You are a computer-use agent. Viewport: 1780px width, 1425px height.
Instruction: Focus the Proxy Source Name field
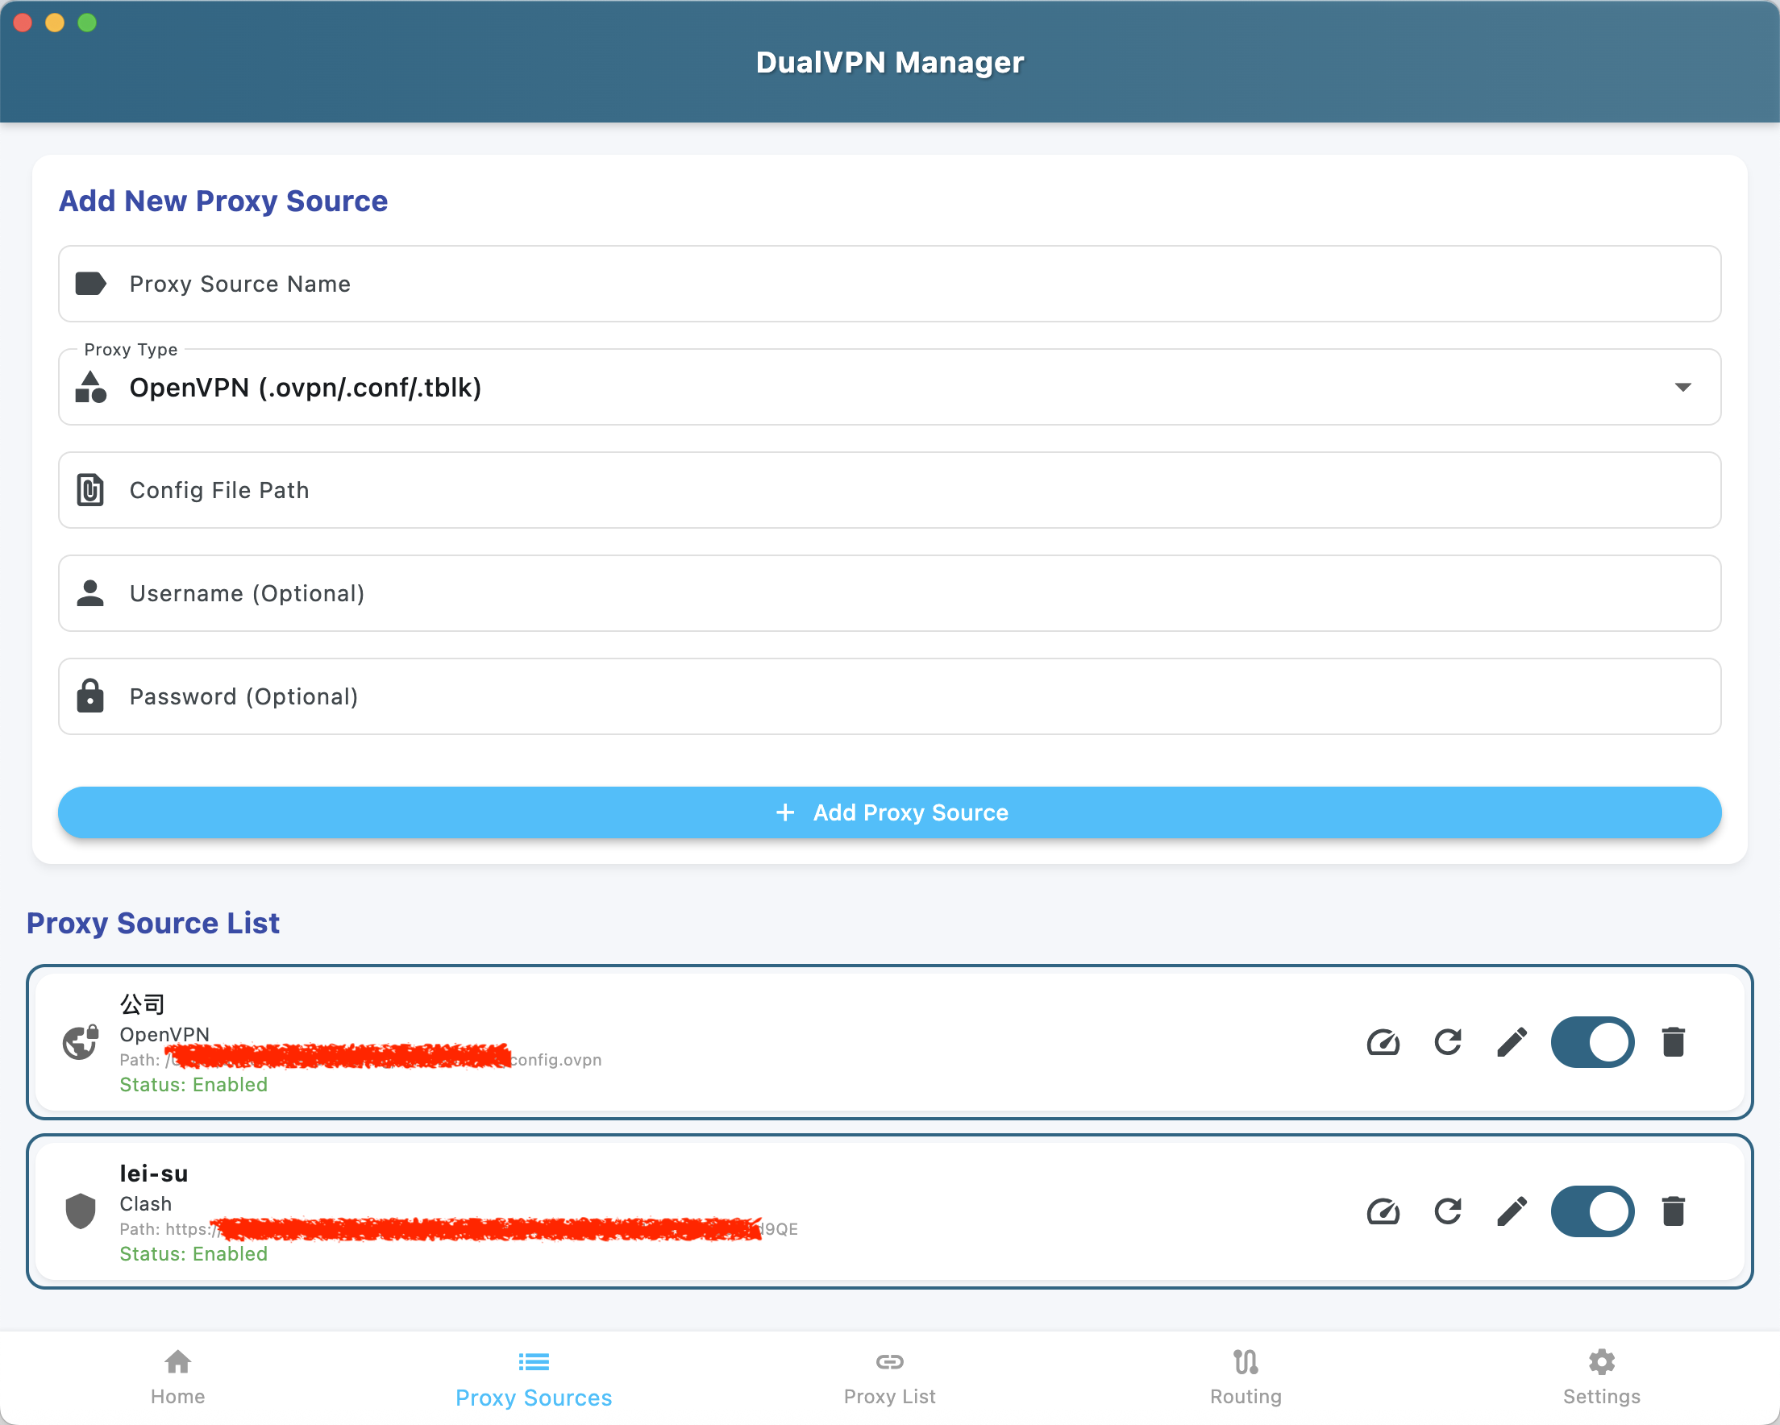point(888,284)
